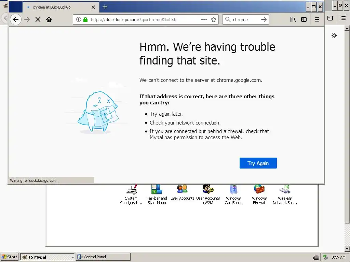Toggle sidebar icon in background window
Screen dimensions: 350x262
330,18
